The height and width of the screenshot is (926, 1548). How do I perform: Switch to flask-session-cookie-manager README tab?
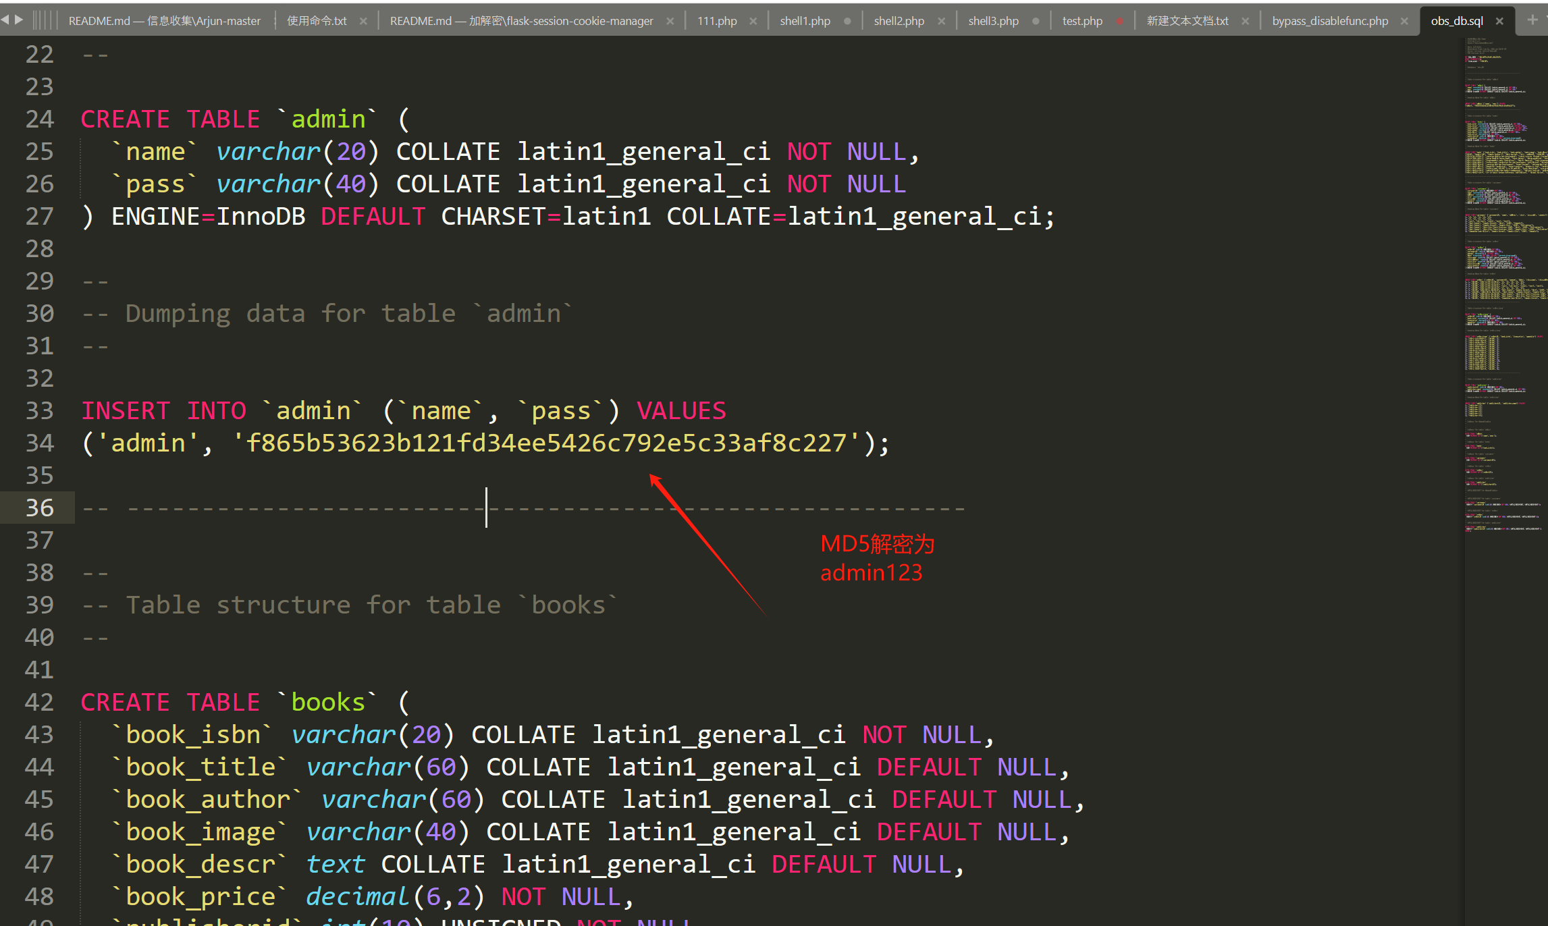tap(521, 21)
